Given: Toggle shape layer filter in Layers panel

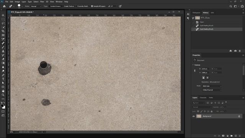Looking at the screenshot, I should 219,103.
